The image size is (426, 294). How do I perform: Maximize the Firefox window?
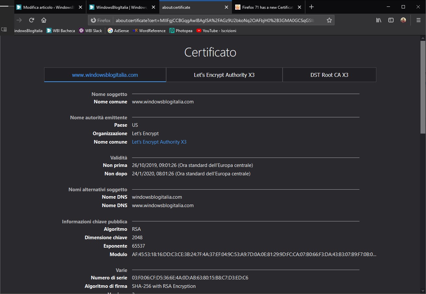point(403,7)
